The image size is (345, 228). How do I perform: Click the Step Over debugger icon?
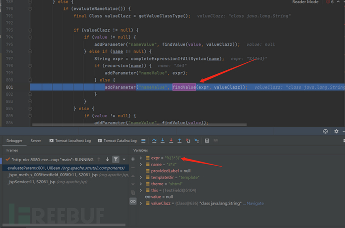pos(154,141)
